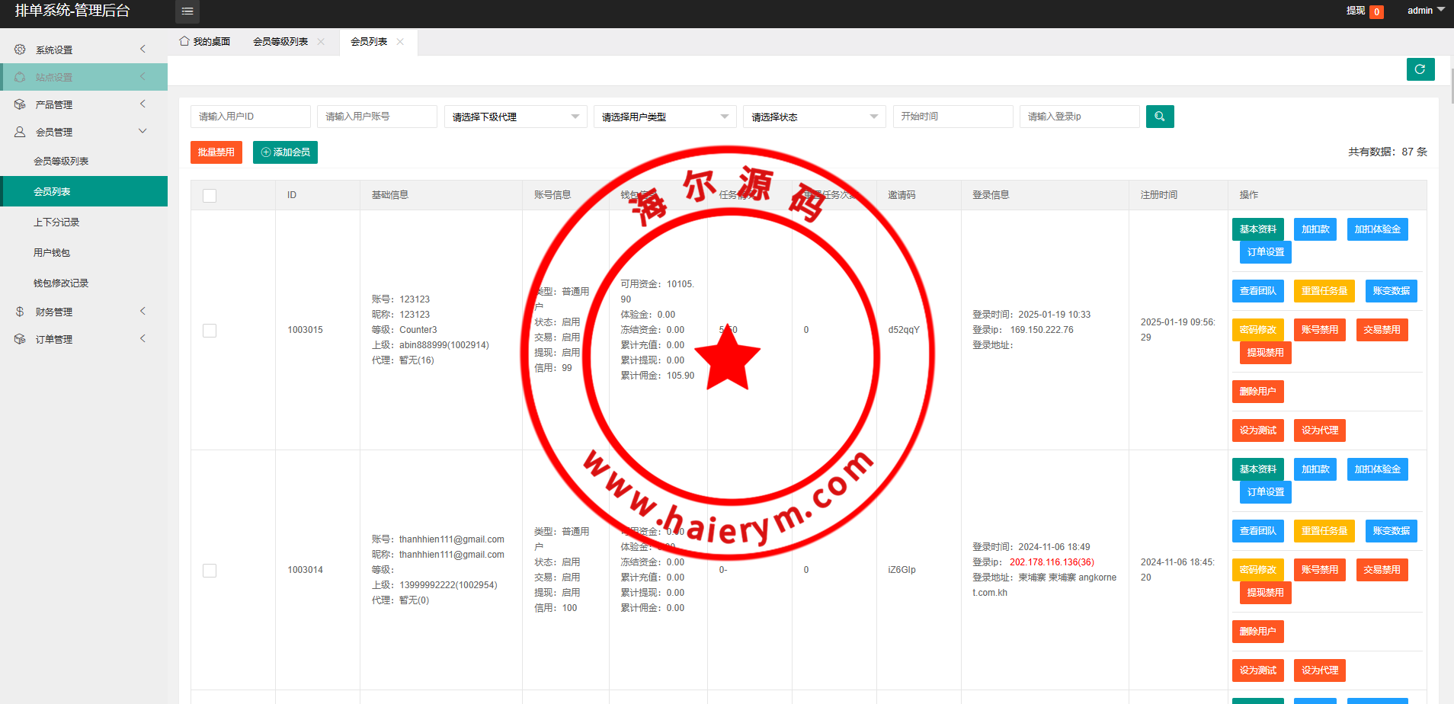
Task: Click the search magnifier button
Action: 1159,117
